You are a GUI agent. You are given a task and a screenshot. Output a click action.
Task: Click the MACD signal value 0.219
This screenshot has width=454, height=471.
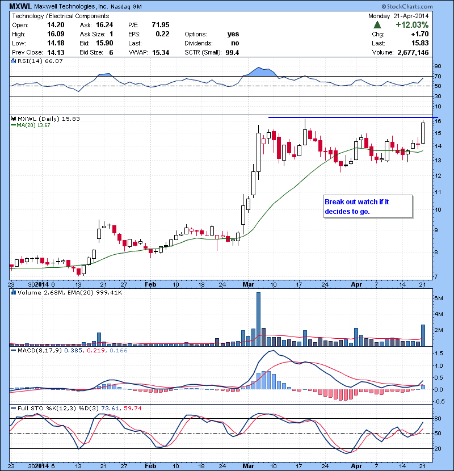click(96, 351)
